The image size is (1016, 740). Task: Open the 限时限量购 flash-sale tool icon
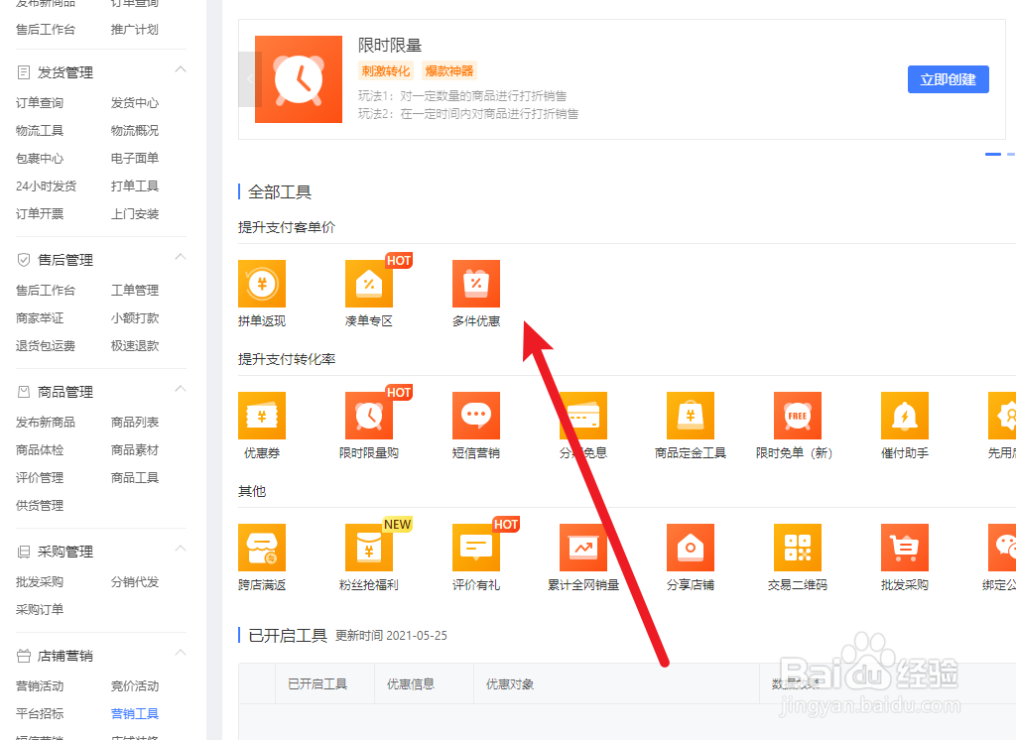[x=368, y=414]
